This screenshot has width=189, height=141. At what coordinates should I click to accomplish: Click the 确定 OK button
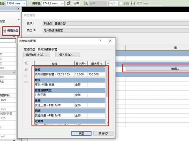tap(82, 133)
